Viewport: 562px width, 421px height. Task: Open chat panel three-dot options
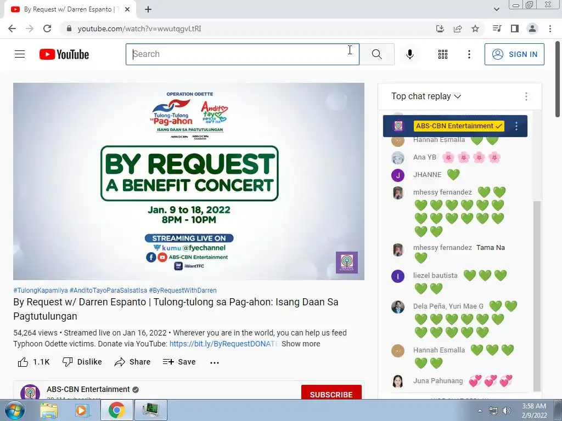pyautogui.click(x=526, y=96)
